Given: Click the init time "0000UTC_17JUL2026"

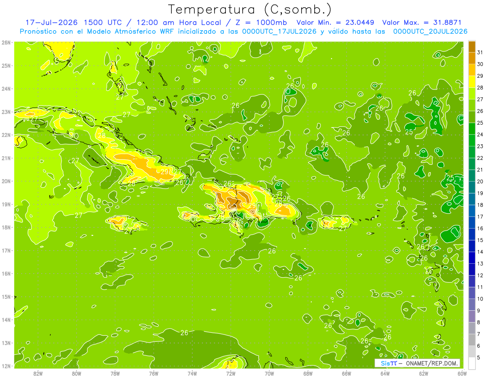Looking at the screenshot, I should 279,31.
